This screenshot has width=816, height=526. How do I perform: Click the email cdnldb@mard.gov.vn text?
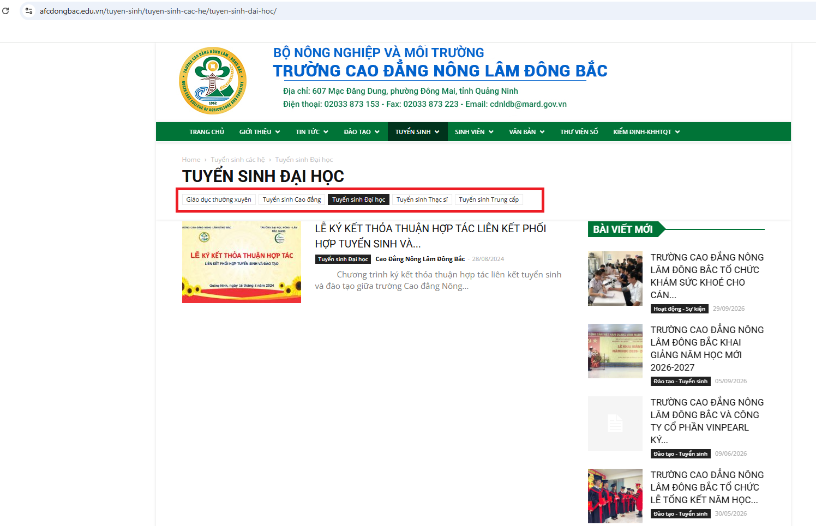tap(528, 104)
